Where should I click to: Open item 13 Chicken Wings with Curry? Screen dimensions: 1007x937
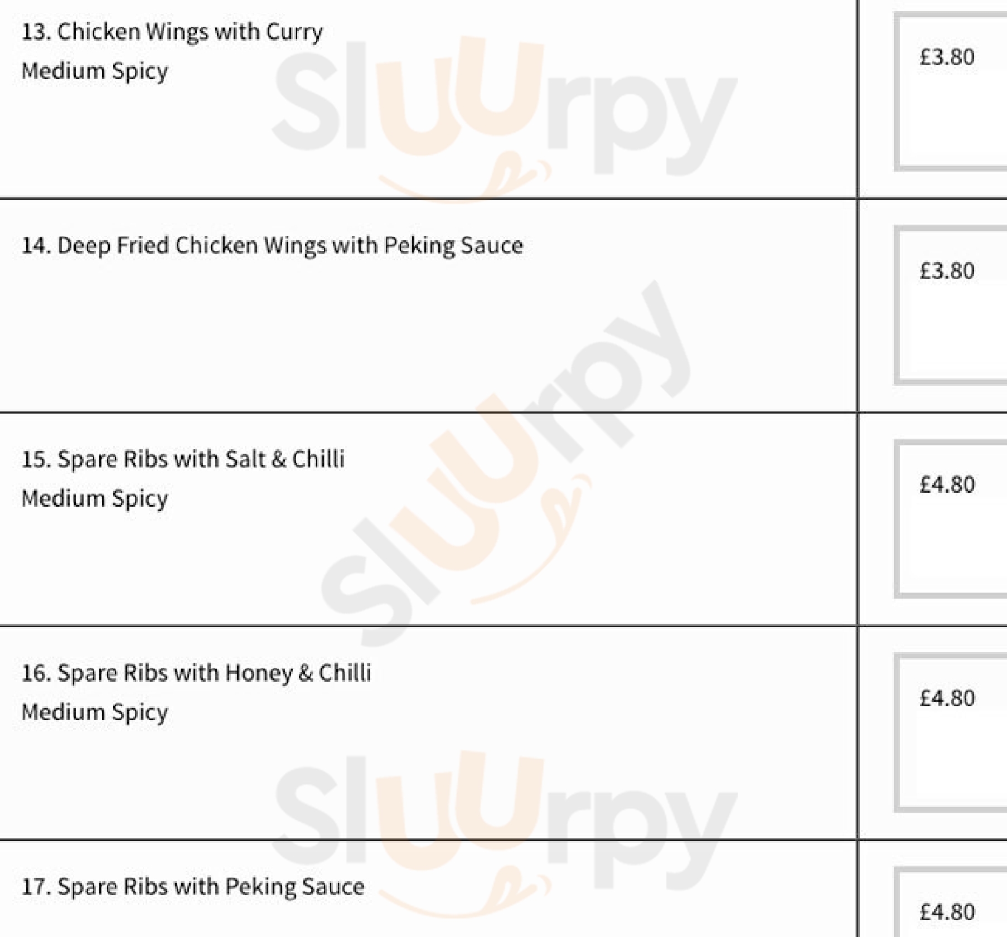(x=172, y=32)
